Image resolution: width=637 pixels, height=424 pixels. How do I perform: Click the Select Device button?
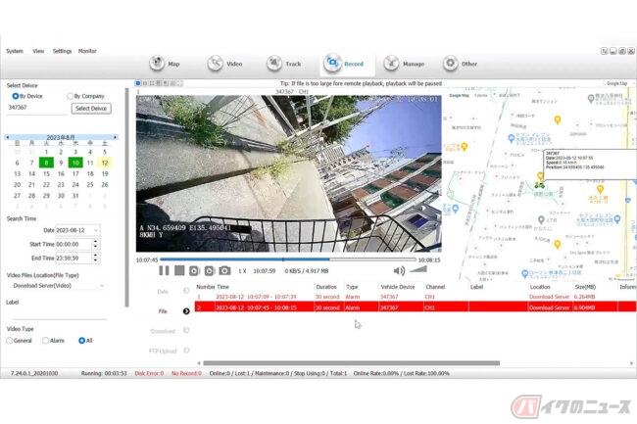point(91,109)
